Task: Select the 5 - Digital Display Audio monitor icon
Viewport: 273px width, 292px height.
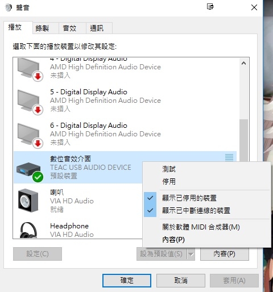Action: tap(30, 102)
